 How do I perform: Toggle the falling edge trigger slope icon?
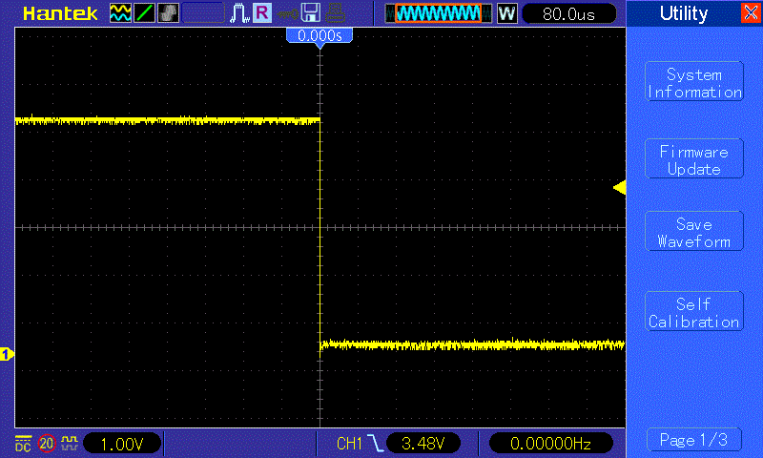coord(376,444)
